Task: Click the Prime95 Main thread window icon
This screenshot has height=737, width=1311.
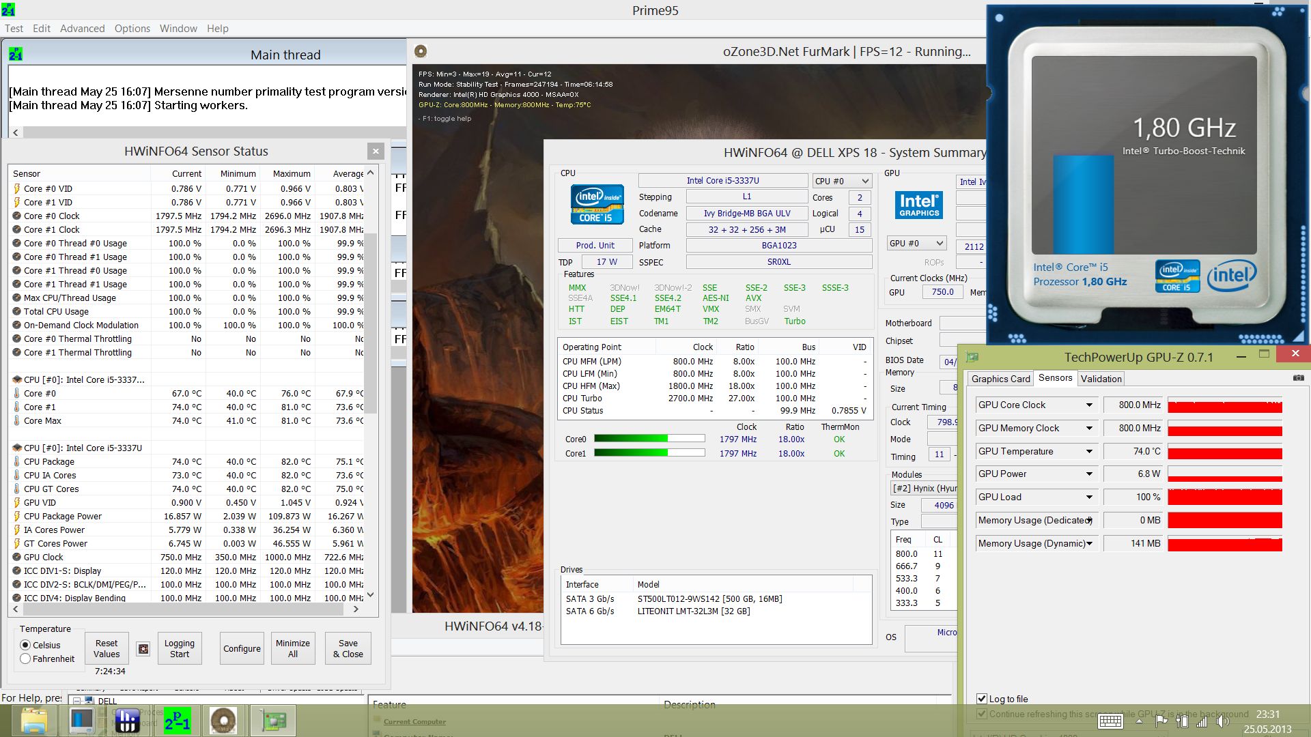Action: [16, 55]
